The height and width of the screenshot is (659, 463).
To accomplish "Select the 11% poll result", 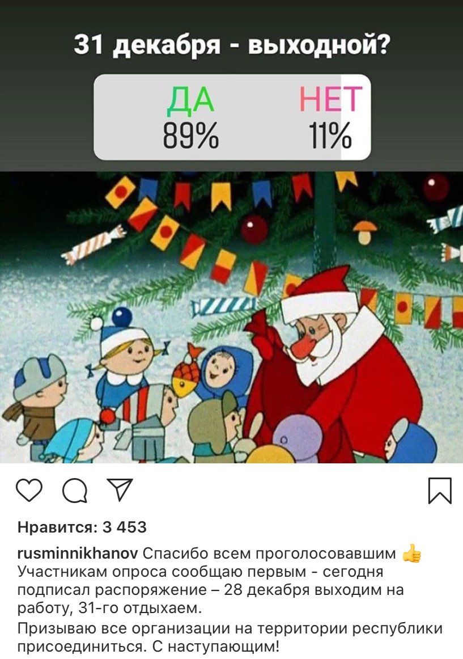I will [x=330, y=136].
